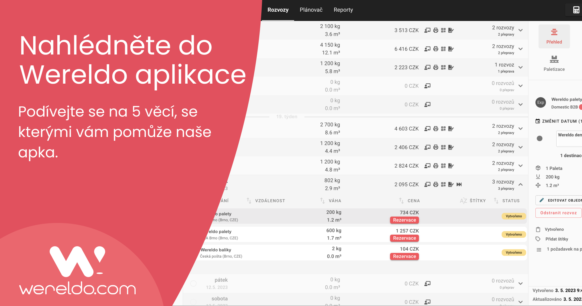Click the 19. týden week divider label
This screenshot has height=306, width=582.
tap(287, 117)
